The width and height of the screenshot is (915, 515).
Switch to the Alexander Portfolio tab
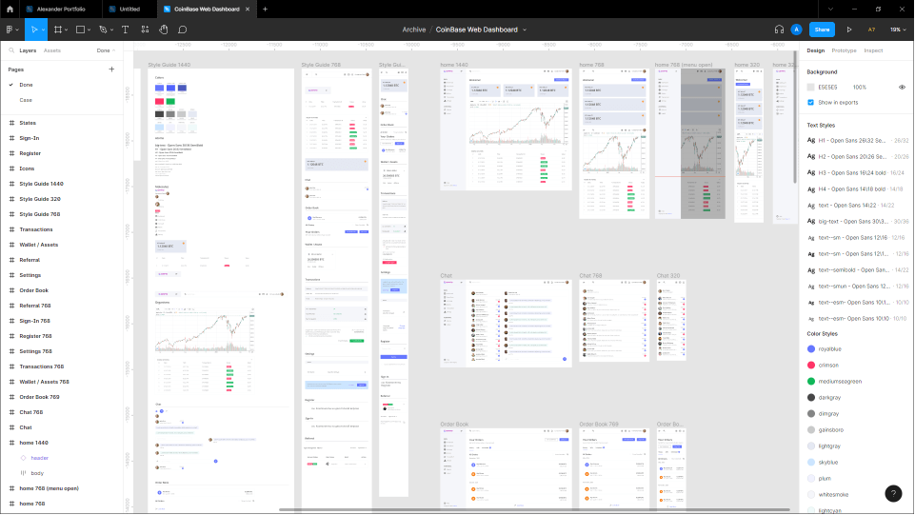[61, 10]
